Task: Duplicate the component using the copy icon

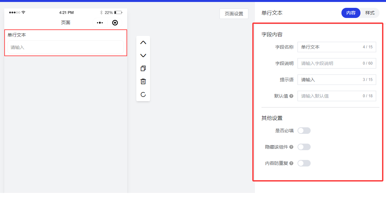Action: point(143,69)
